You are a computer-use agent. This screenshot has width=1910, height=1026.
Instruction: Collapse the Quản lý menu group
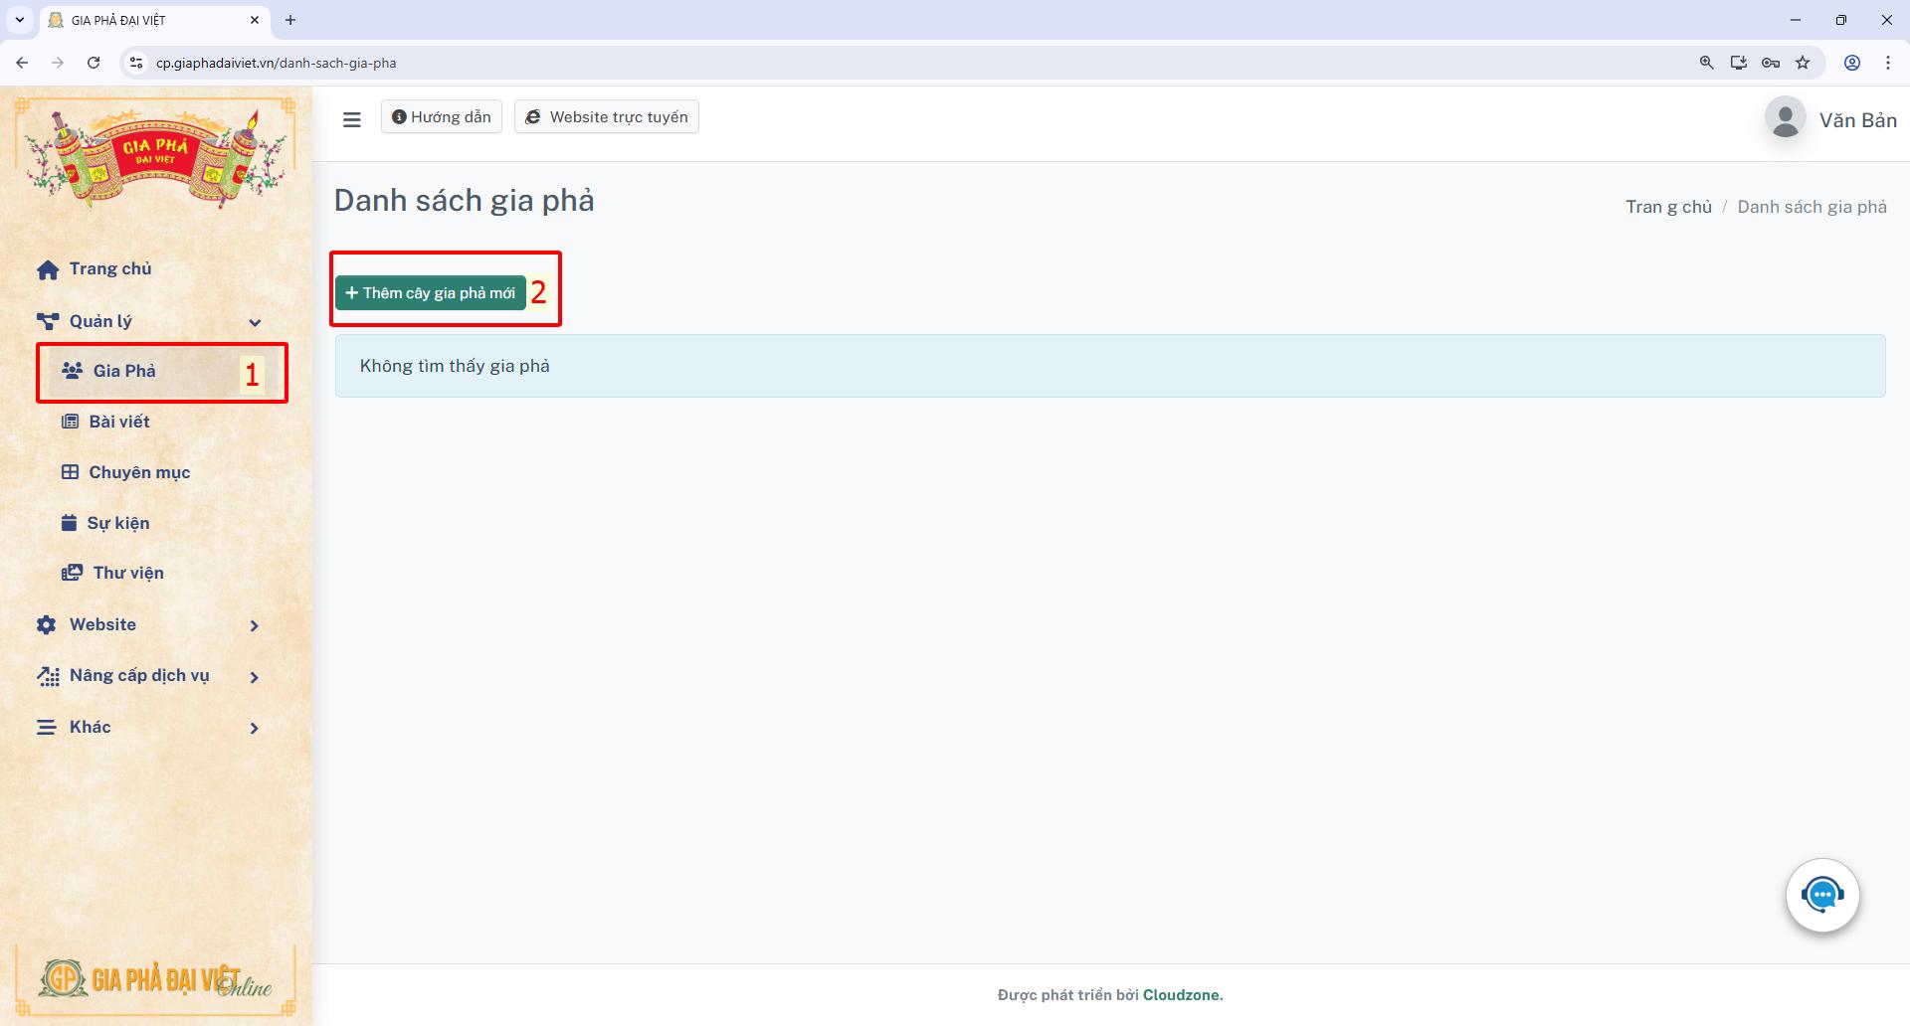pos(255,321)
